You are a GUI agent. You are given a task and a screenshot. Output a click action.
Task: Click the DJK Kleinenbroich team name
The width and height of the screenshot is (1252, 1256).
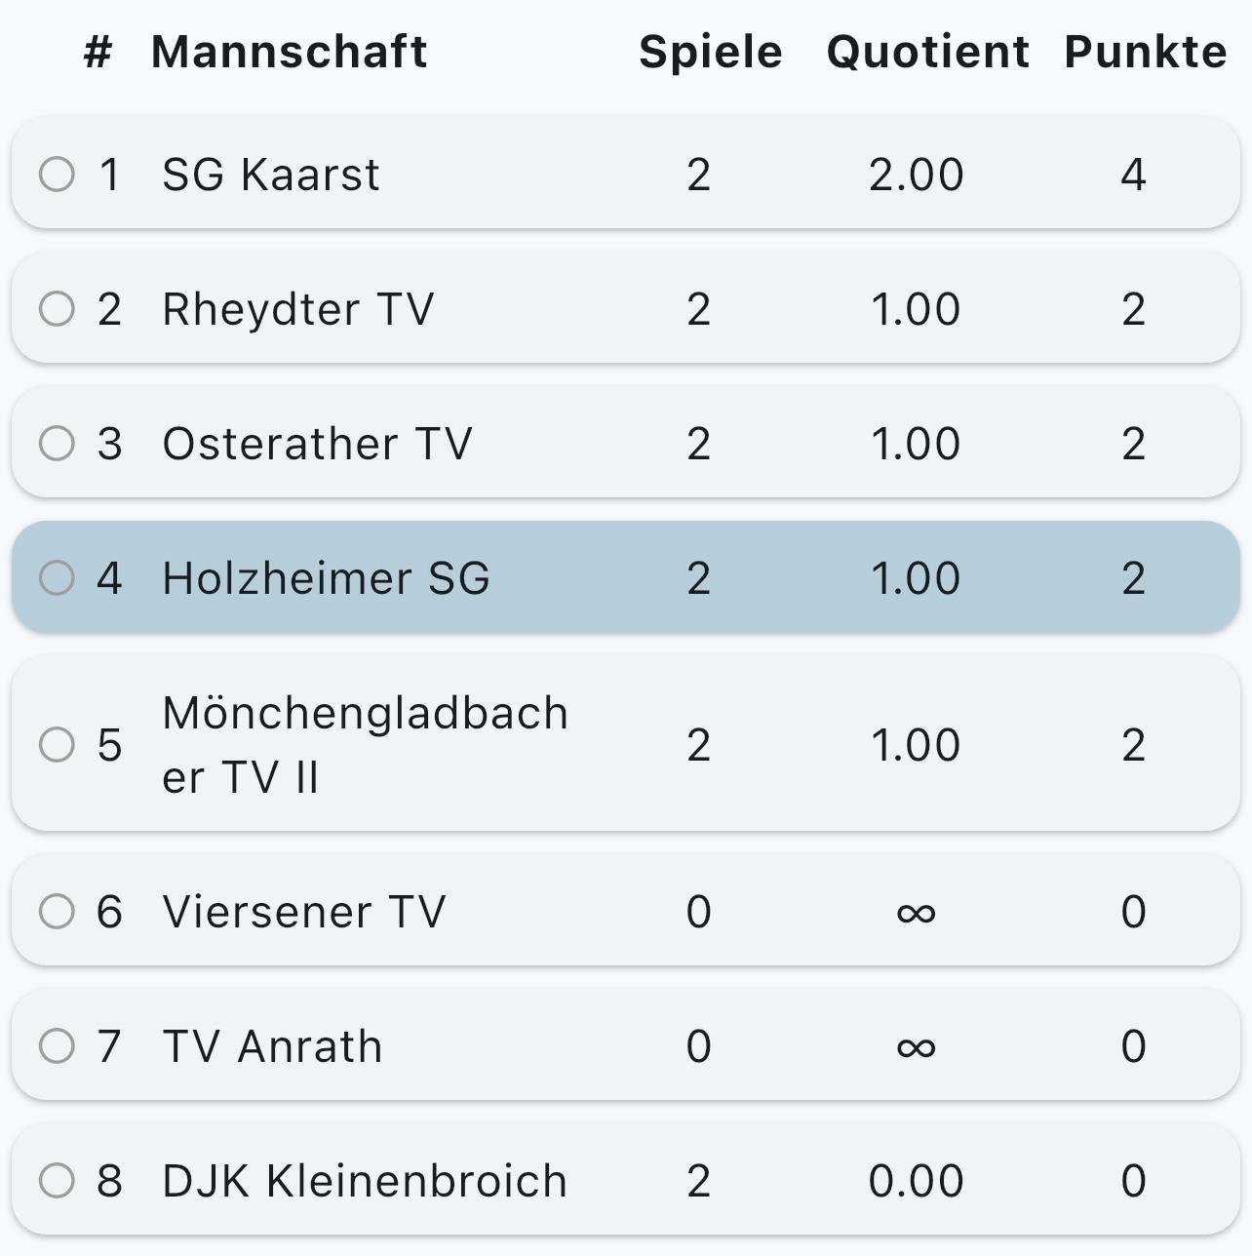(x=364, y=1181)
